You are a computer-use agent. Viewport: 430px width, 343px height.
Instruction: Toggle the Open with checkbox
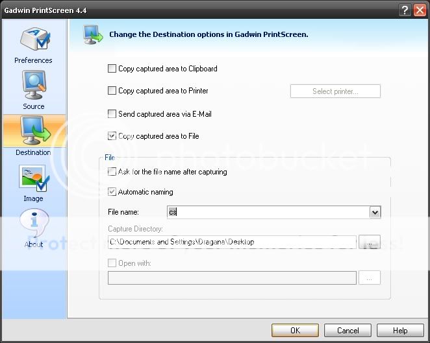tap(112, 263)
